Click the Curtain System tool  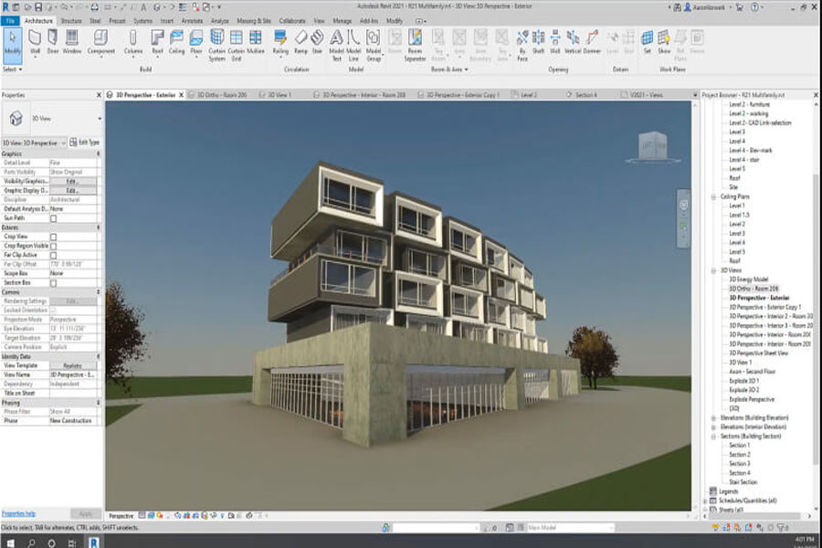pyautogui.click(x=216, y=45)
